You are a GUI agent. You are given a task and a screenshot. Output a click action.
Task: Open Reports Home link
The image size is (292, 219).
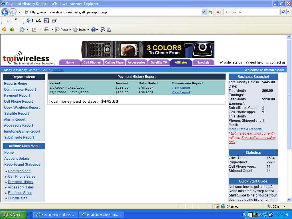[x=15, y=84]
